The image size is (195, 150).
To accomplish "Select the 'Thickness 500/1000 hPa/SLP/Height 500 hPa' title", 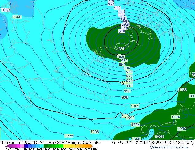I will (x=50, y=143).
